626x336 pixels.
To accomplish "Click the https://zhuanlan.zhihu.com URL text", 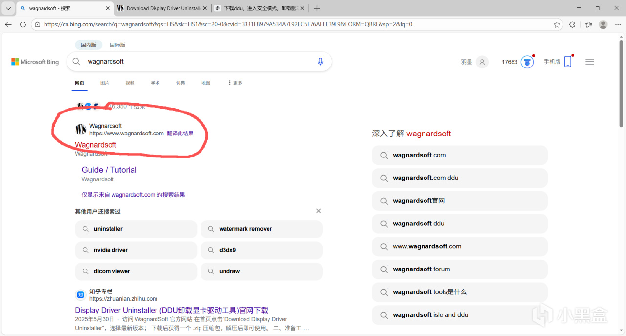I will coord(123,299).
